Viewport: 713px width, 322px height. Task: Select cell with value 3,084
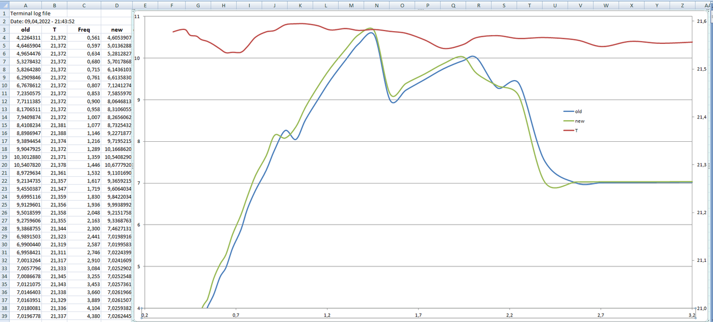(84, 268)
